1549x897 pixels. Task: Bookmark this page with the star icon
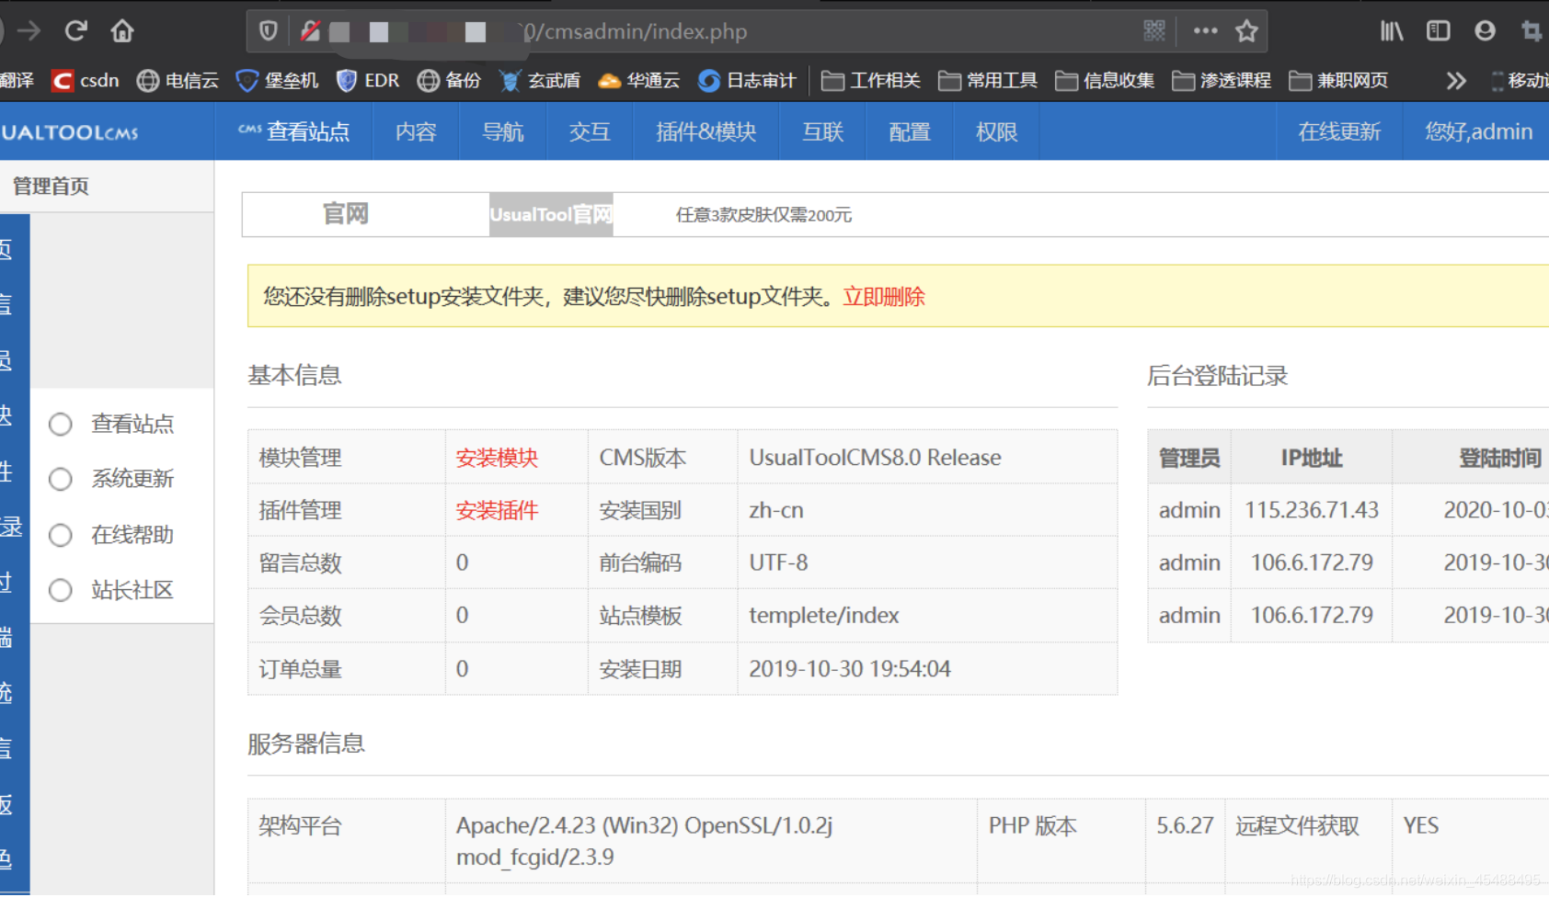(x=1246, y=31)
